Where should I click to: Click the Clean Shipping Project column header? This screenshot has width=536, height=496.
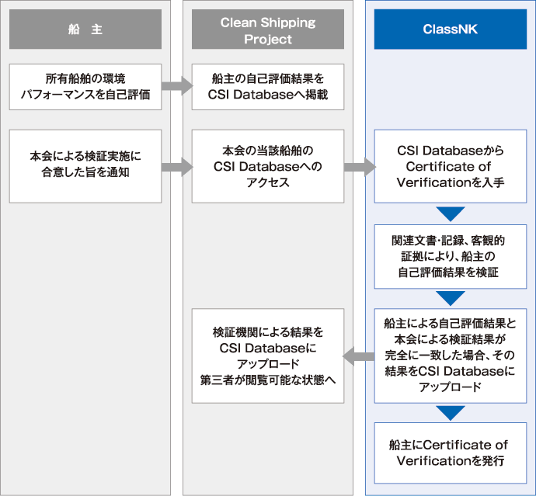[x=268, y=29]
